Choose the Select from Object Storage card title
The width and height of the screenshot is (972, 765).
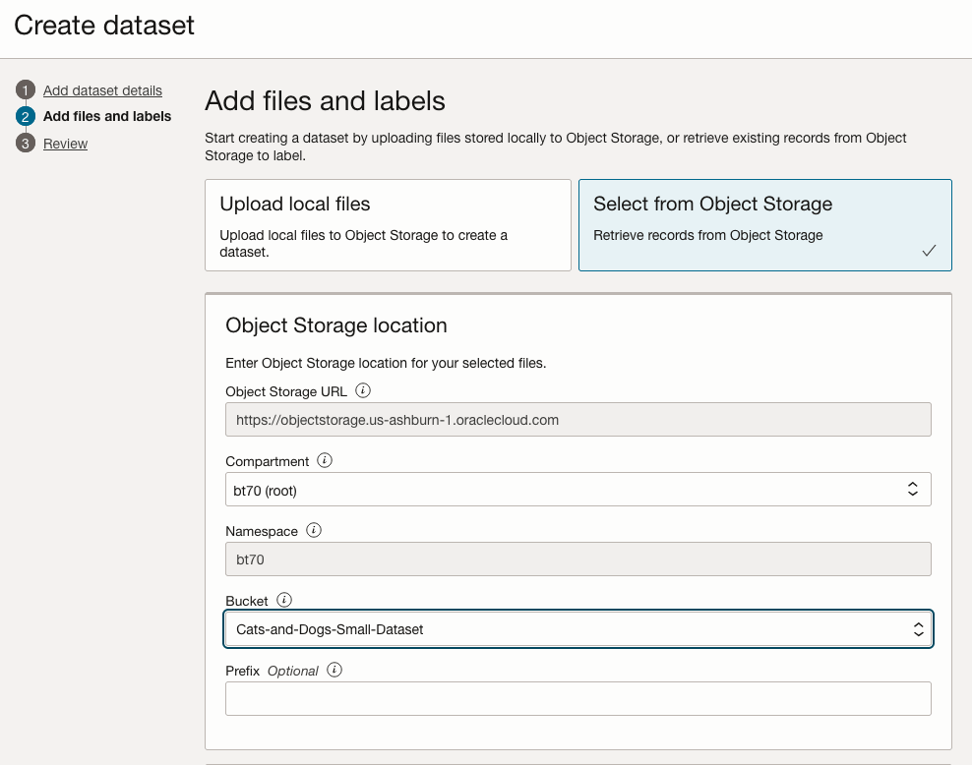tap(712, 205)
